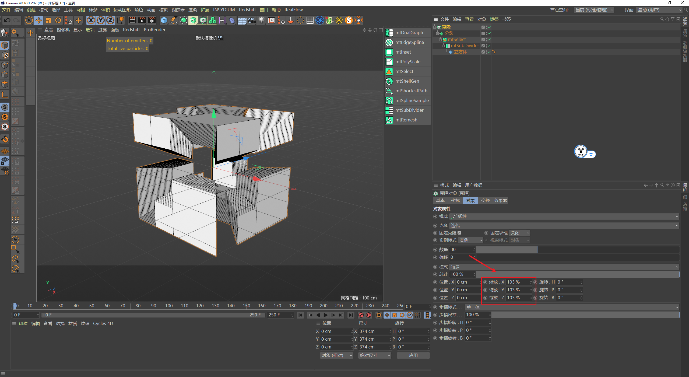689x377 pixels.
Task: Click the mtSubDivider plugin icon
Action: [x=389, y=110]
